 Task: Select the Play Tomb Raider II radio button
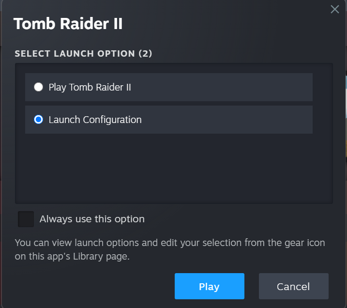click(x=38, y=87)
